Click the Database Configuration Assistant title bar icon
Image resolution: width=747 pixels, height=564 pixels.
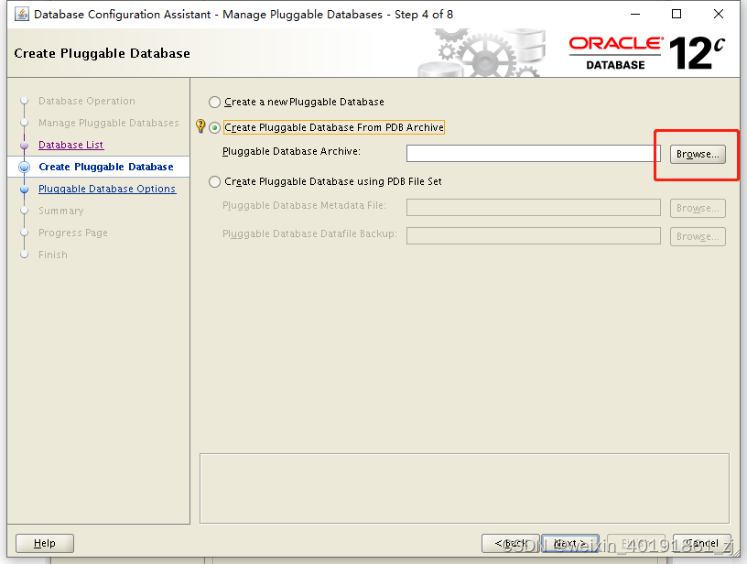[x=22, y=14]
